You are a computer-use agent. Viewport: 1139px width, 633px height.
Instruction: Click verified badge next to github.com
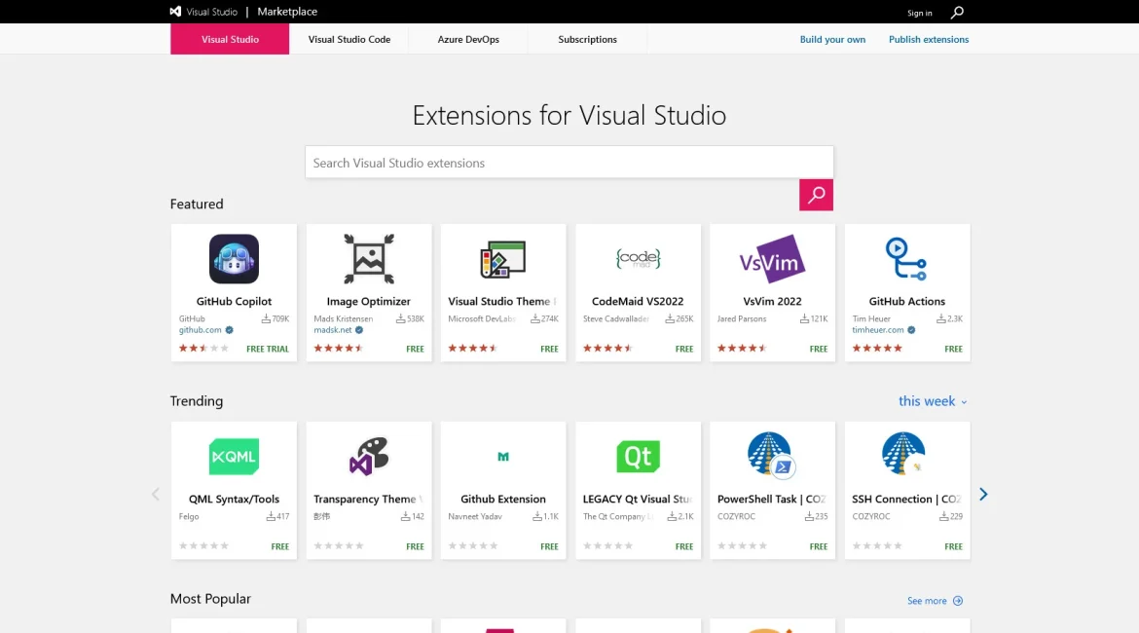(230, 330)
